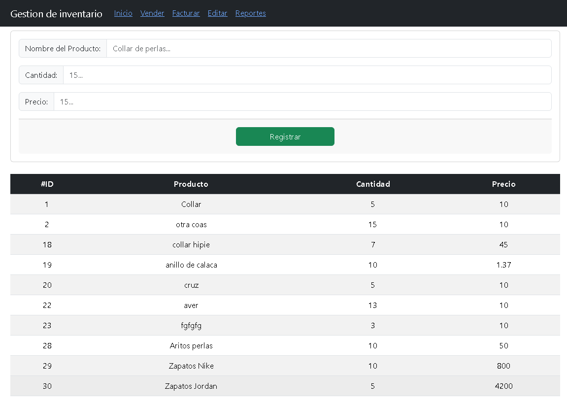This screenshot has height=407, width=567.
Task: Select the price 50 cell
Action: [504, 346]
